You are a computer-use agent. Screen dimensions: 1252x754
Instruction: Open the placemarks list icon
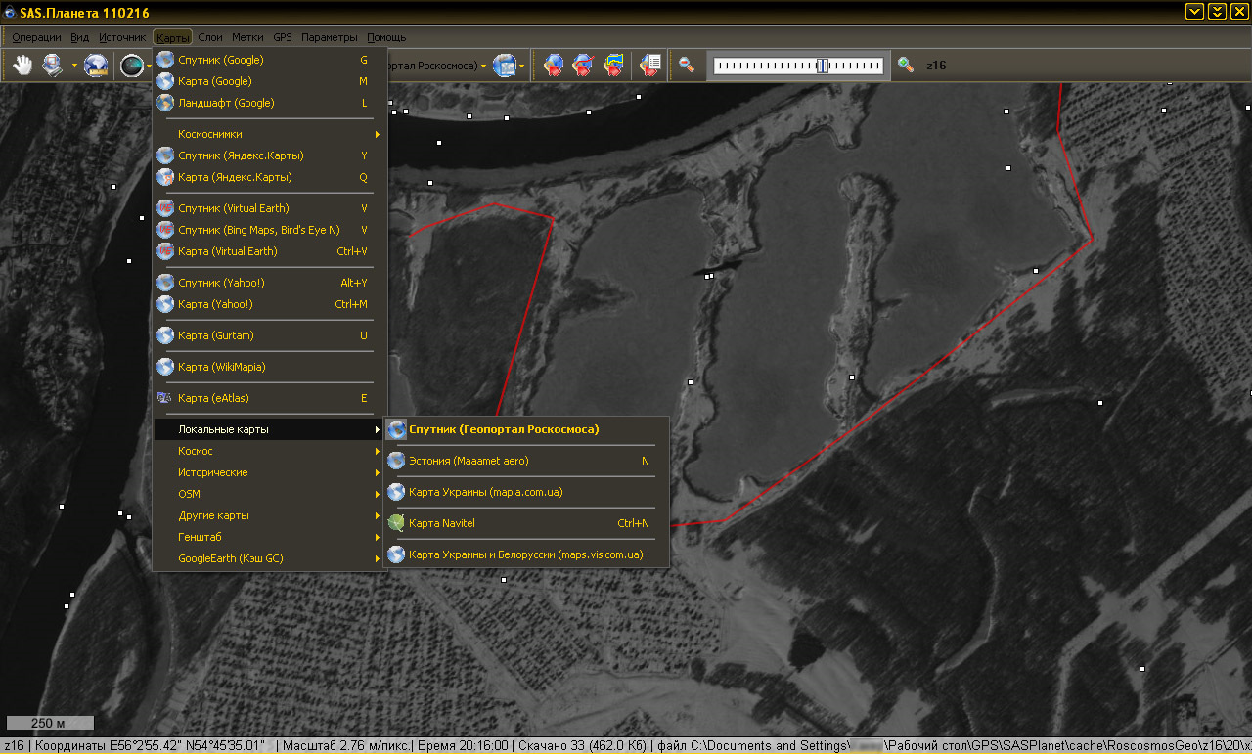(x=650, y=66)
